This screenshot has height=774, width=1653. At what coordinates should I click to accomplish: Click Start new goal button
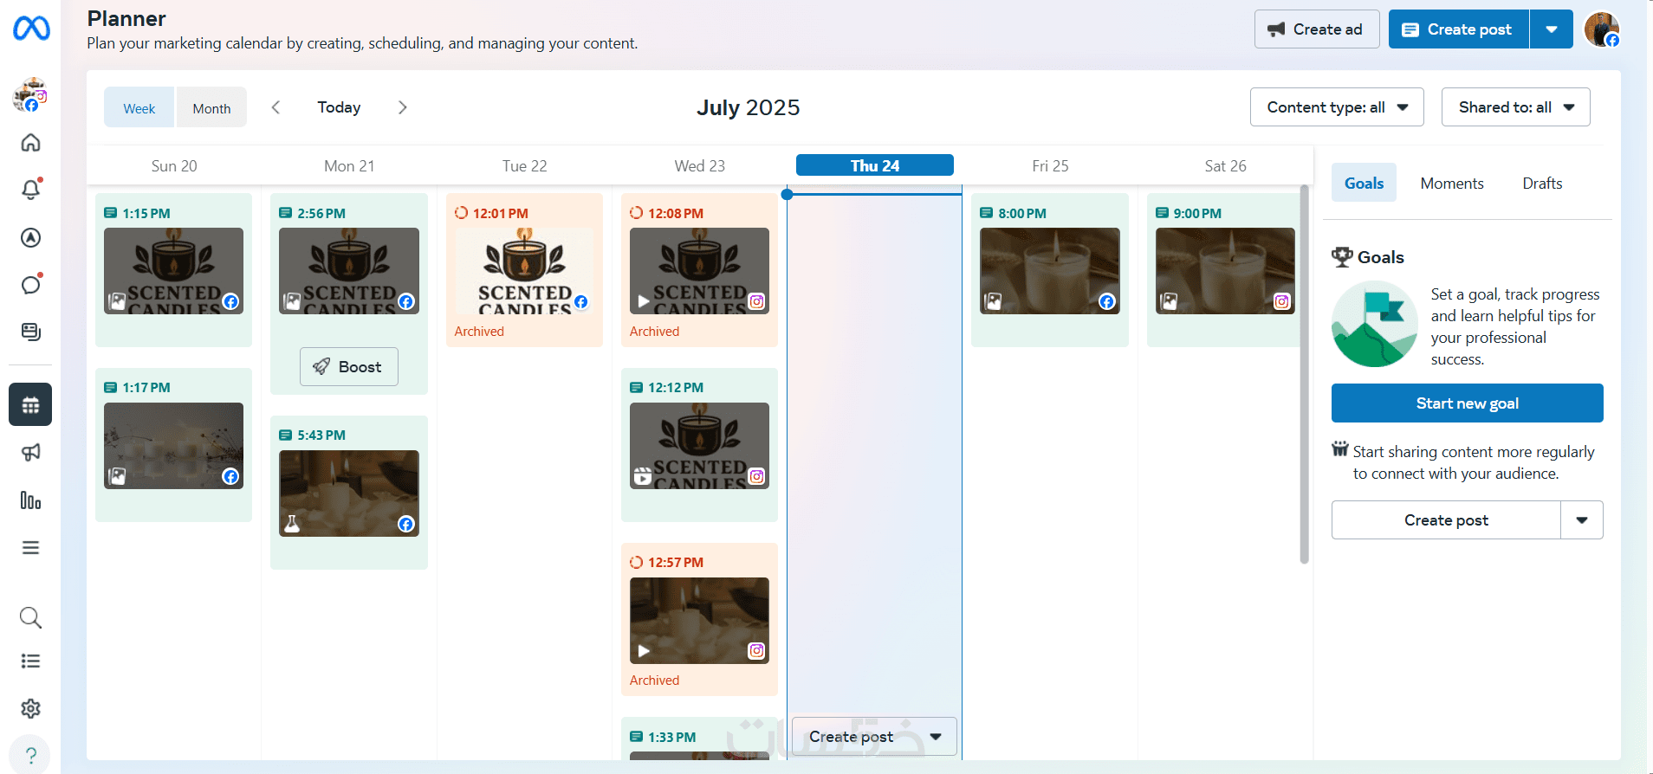tap(1467, 403)
